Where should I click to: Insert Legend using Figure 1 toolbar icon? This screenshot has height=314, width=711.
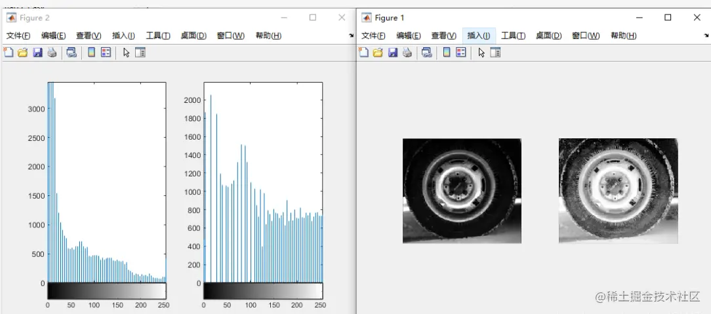(x=460, y=52)
